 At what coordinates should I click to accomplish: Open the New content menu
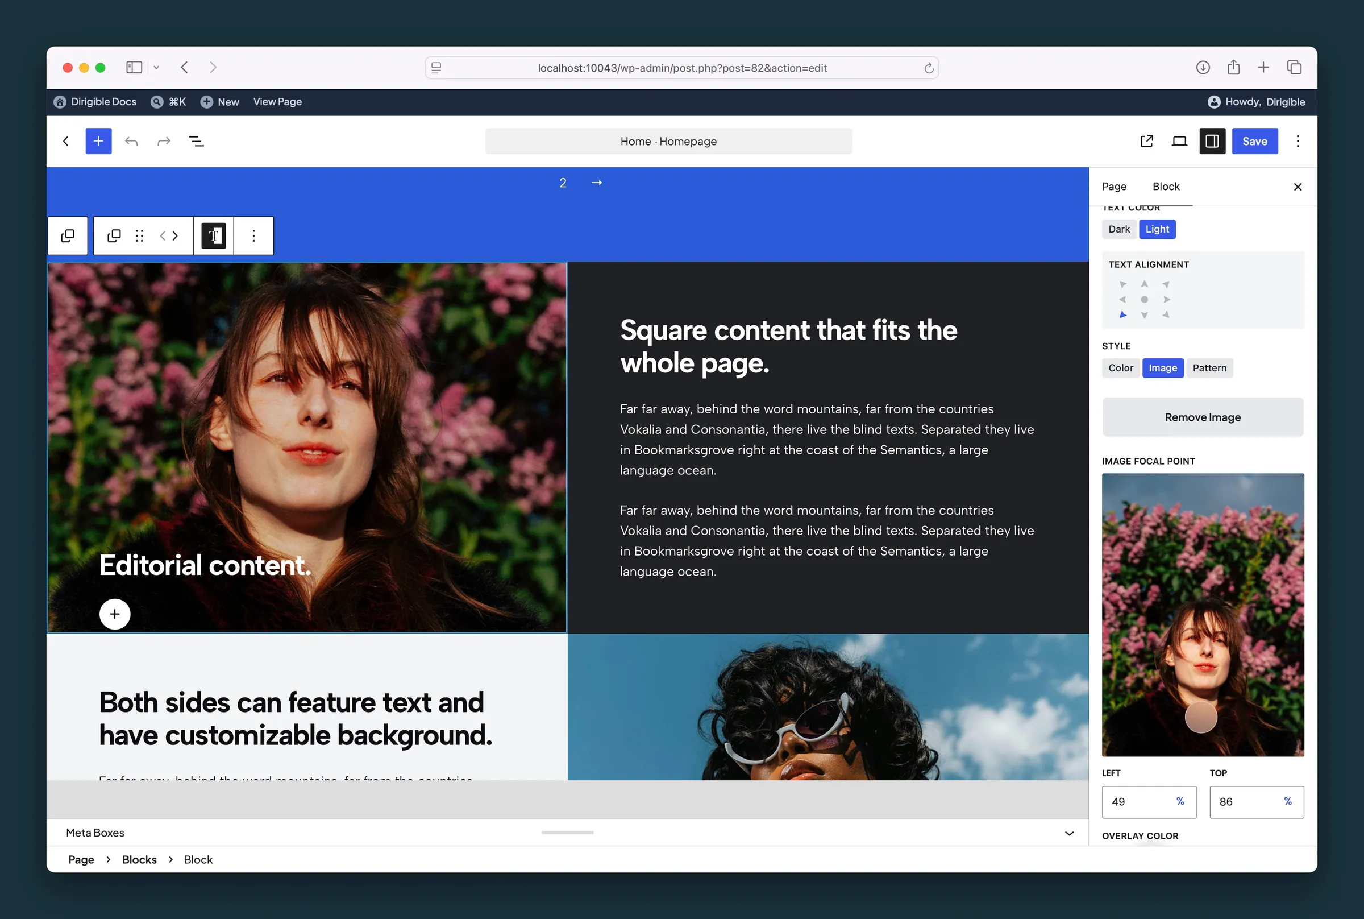pos(220,102)
